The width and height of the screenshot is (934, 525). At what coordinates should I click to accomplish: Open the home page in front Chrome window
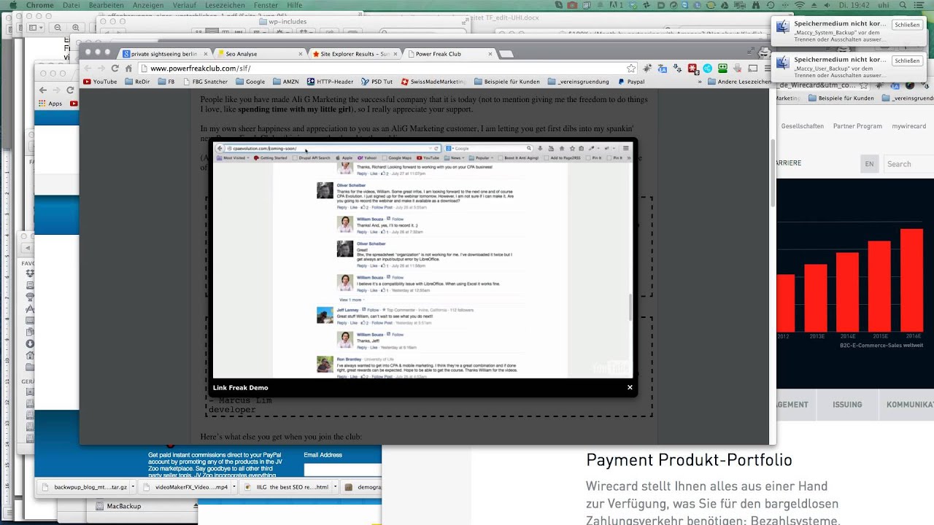pos(129,69)
